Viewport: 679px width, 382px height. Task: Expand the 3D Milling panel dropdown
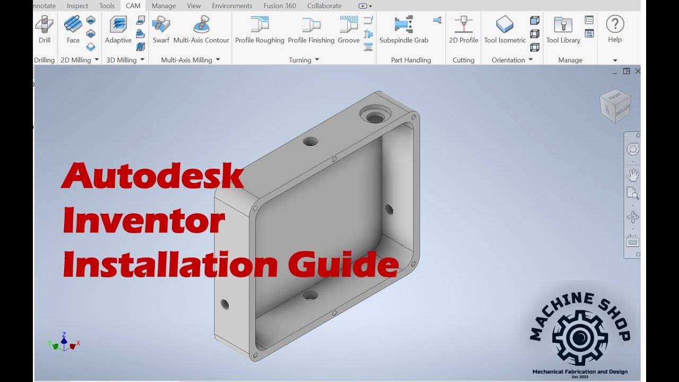[142, 60]
